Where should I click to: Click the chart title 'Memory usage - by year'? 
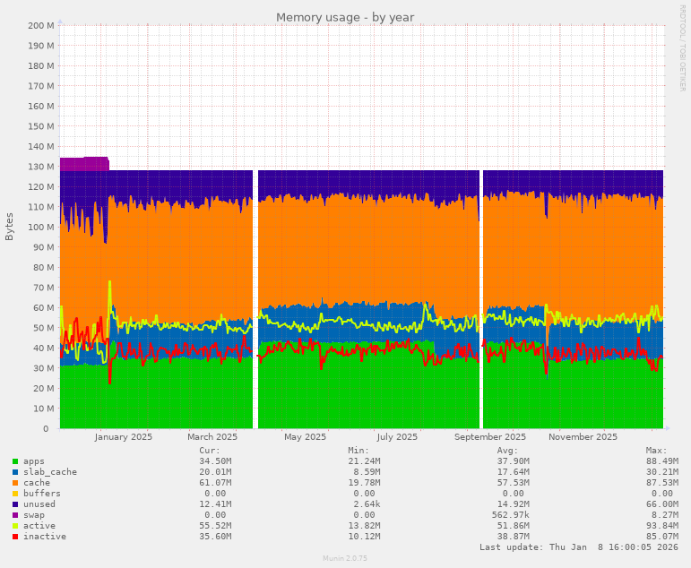[345, 18]
